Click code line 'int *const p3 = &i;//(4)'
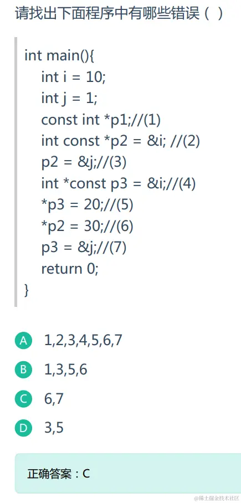This screenshot has width=241, height=503. (119, 183)
